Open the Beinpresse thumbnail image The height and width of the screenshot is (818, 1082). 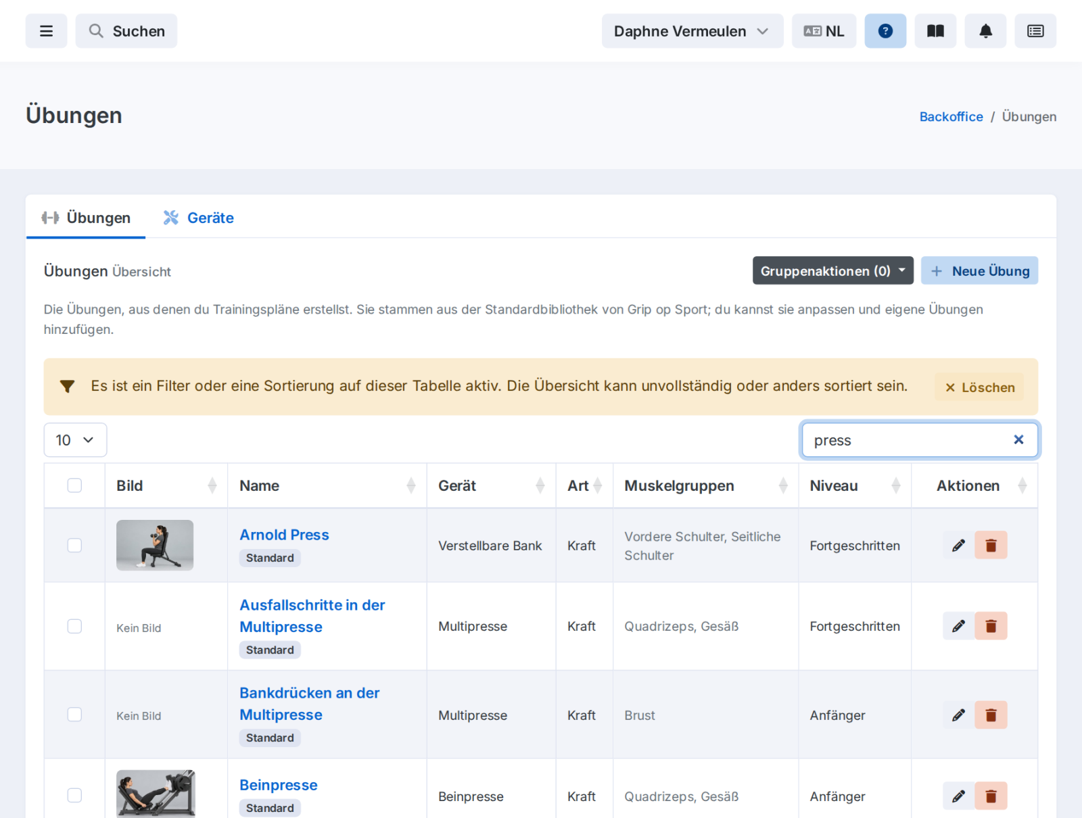(x=156, y=794)
